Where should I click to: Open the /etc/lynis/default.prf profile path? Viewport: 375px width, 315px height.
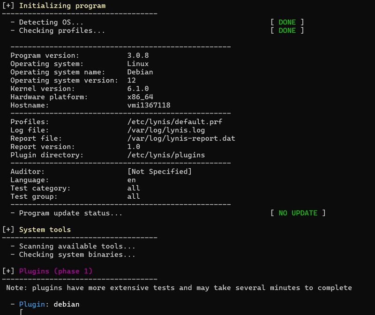pyautogui.click(x=174, y=122)
